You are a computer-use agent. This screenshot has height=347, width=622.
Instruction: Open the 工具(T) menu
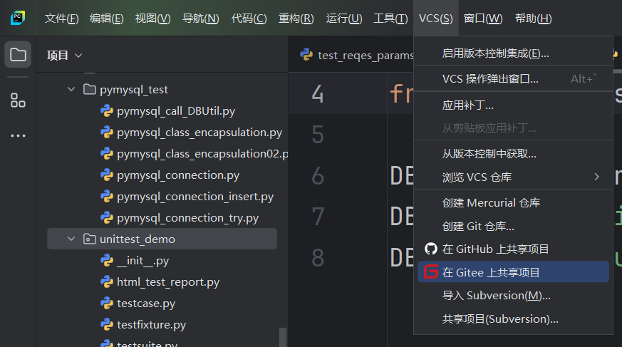(x=390, y=19)
